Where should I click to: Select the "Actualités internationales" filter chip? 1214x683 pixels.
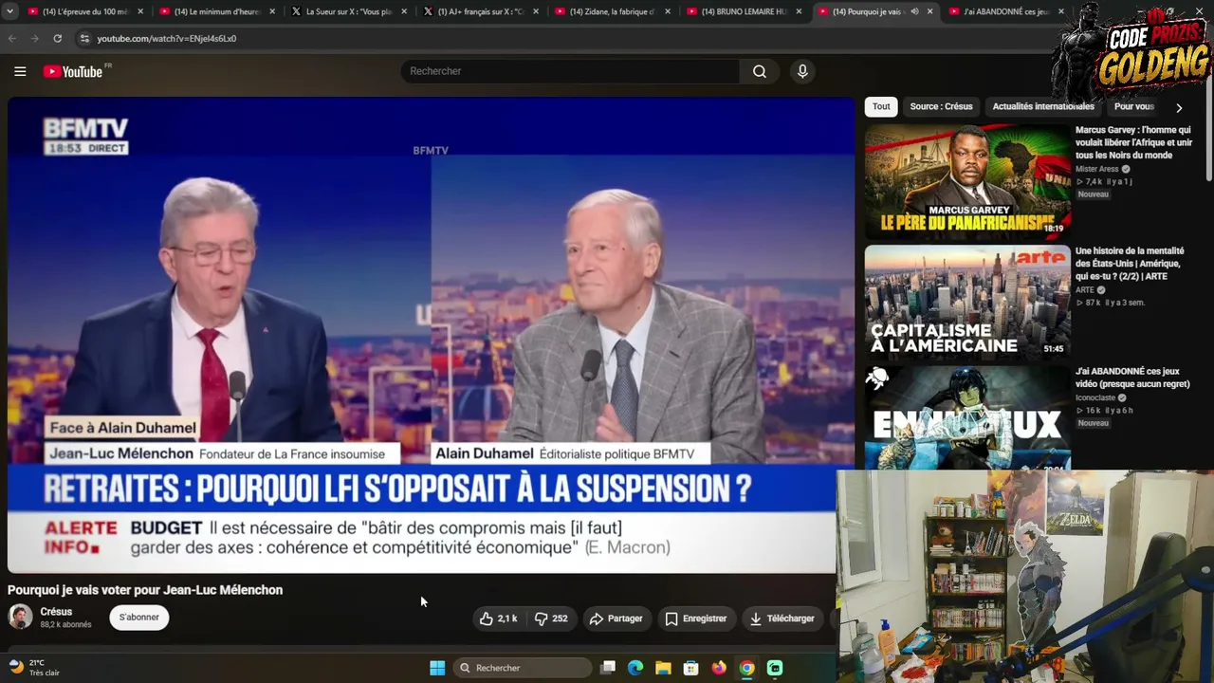click(x=1043, y=107)
